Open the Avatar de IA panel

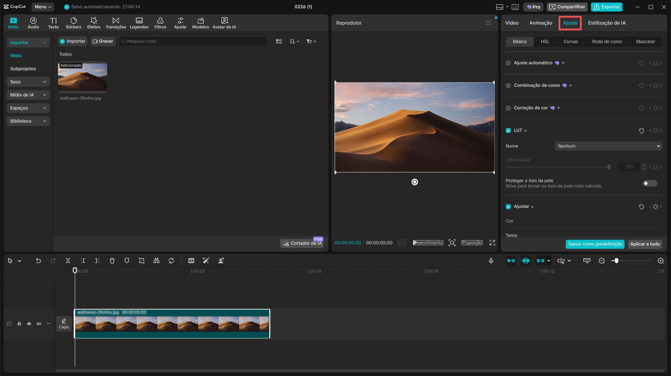point(224,23)
